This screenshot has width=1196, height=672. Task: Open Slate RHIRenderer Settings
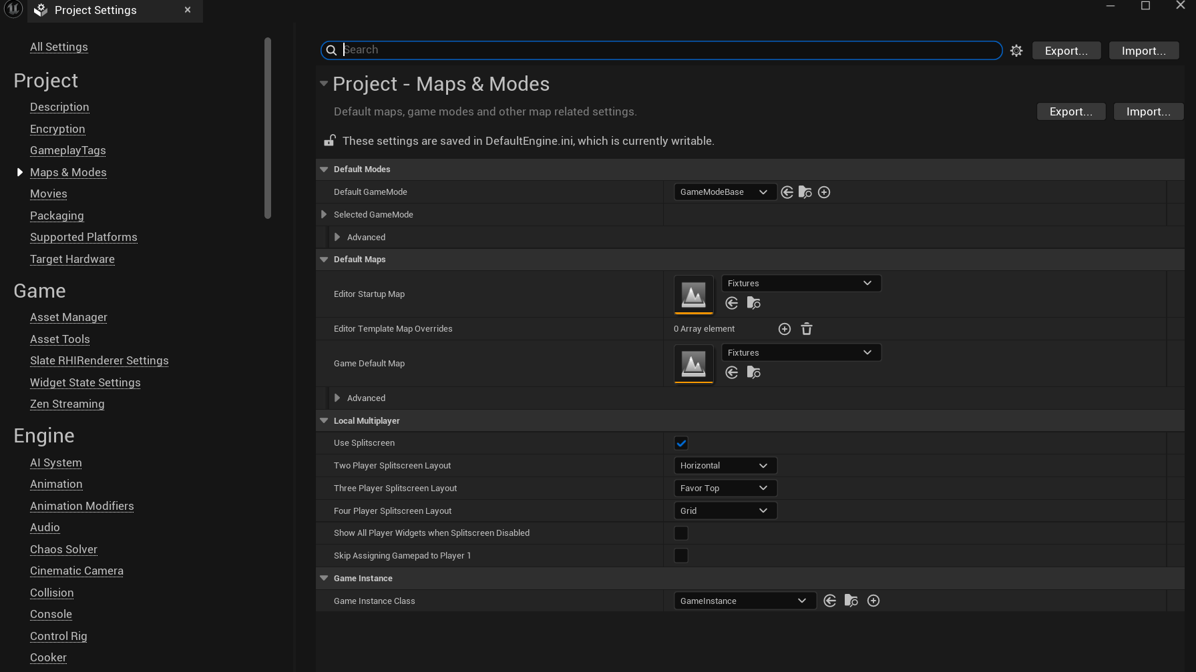point(99,360)
